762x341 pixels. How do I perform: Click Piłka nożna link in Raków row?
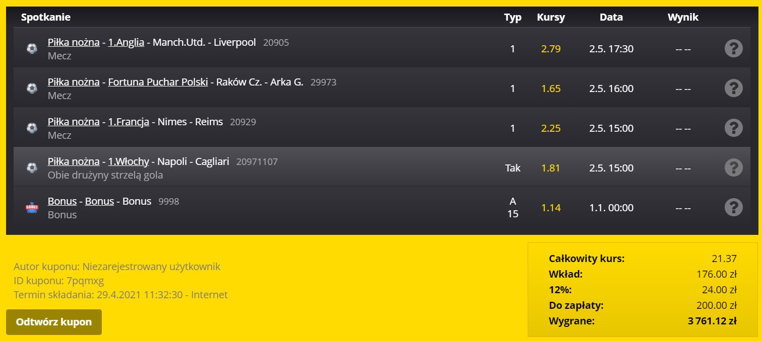tap(74, 82)
